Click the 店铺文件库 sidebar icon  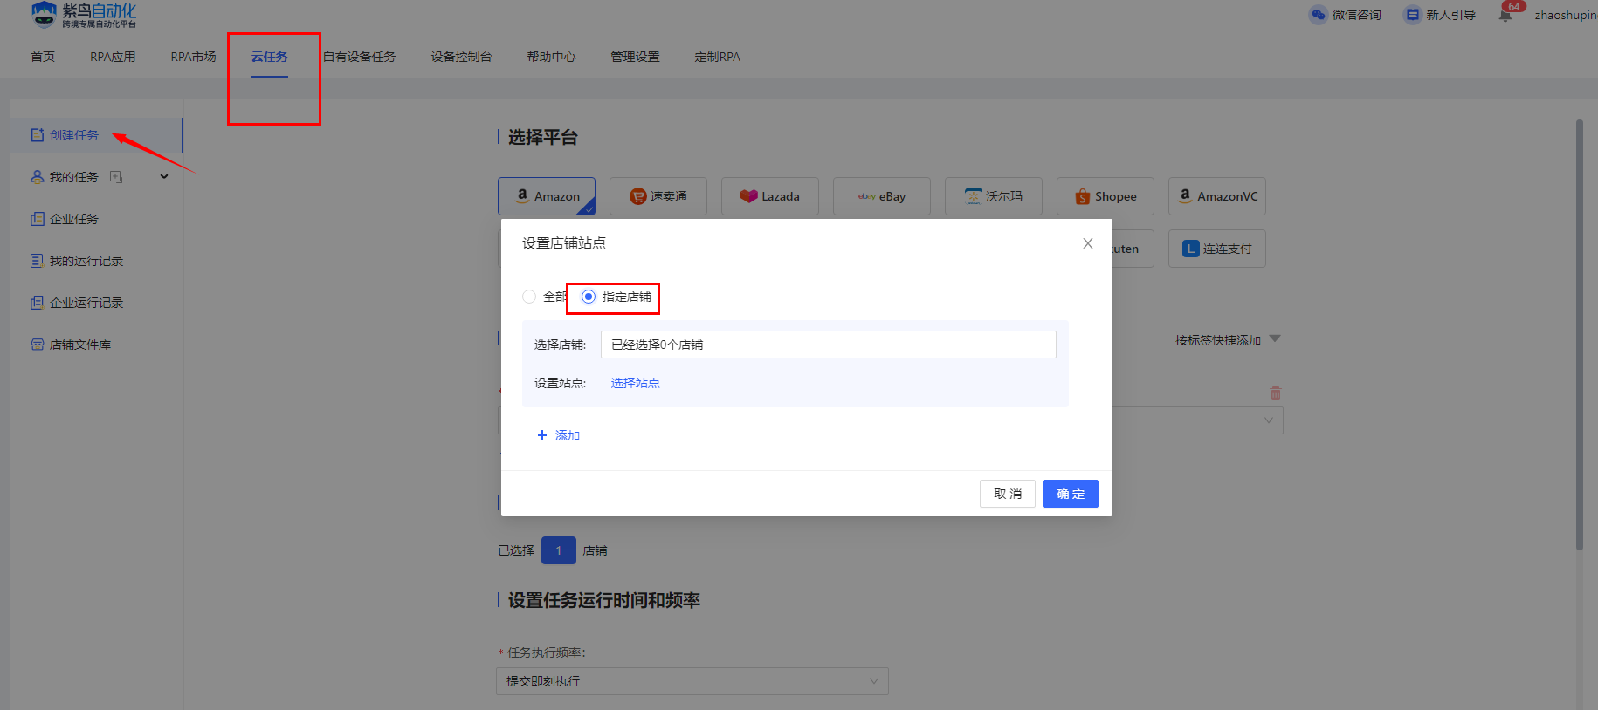coord(37,345)
